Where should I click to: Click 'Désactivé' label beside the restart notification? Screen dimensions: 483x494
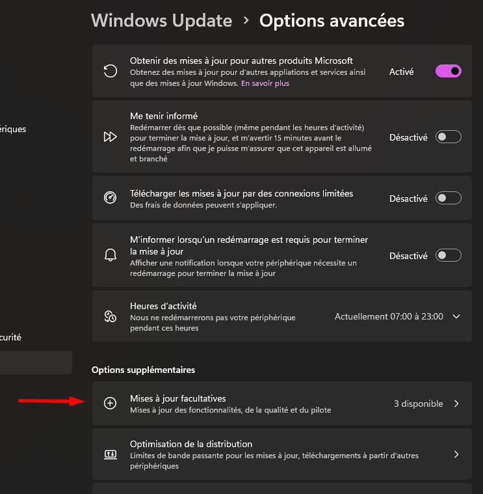pos(408,256)
